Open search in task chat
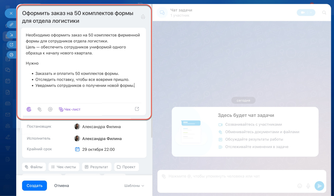Screen dimensions: 334x196 [x=324, y=13]
